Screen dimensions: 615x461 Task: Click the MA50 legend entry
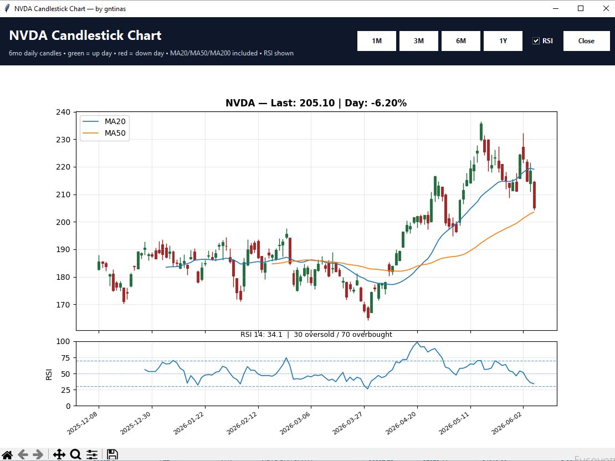(x=104, y=133)
